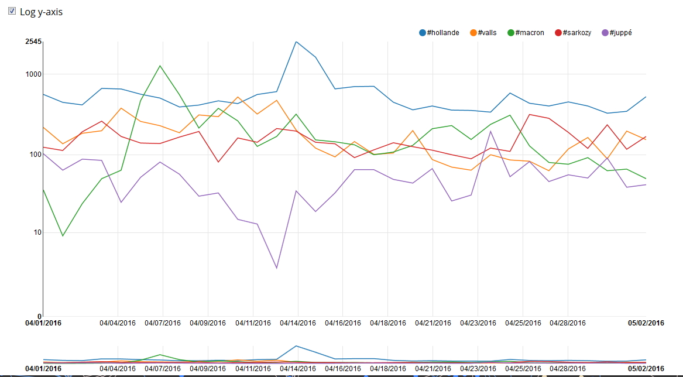This screenshot has width=683, height=377.
Task: Click main chart 04/18/2016 axis label
Action: pos(388,323)
